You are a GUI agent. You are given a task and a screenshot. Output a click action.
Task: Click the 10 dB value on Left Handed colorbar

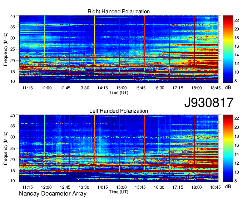(x=237, y=172)
